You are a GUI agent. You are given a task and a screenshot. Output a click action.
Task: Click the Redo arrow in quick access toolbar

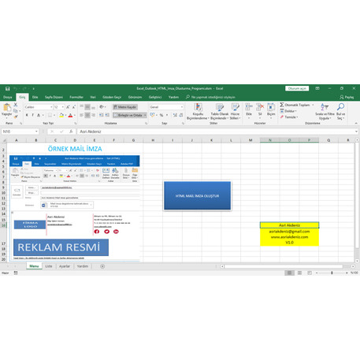click(24, 89)
